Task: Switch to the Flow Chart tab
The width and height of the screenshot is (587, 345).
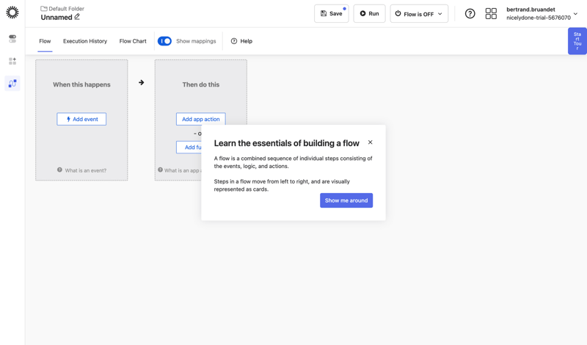Action: [x=133, y=41]
